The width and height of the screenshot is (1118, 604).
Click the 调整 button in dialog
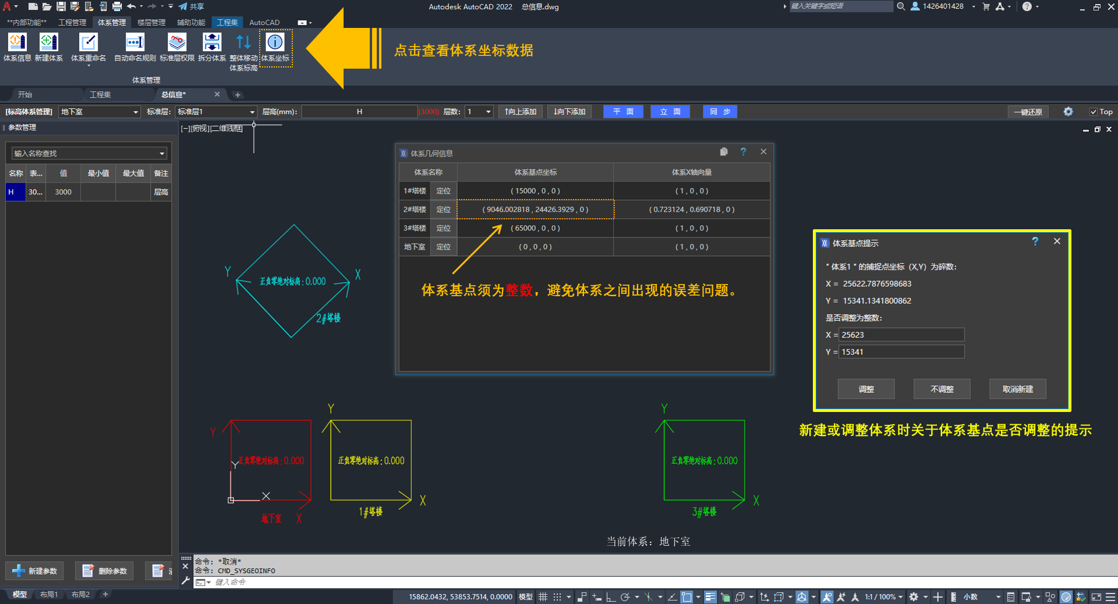pos(866,389)
